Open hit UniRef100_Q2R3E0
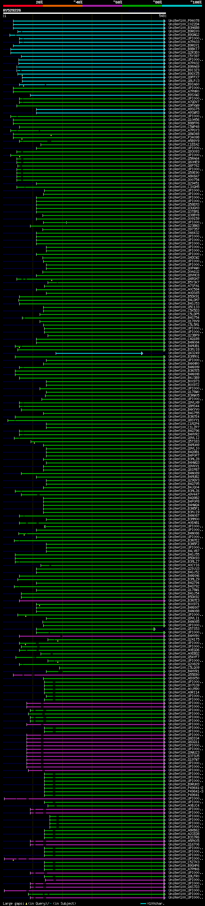This screenshot has width=205, height=906. tap(184, 52)
